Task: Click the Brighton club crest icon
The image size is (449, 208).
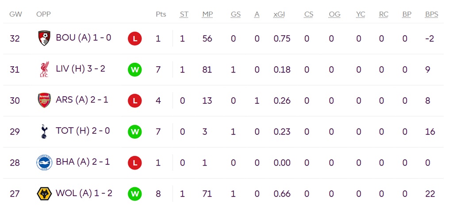Action: point(44,163)
